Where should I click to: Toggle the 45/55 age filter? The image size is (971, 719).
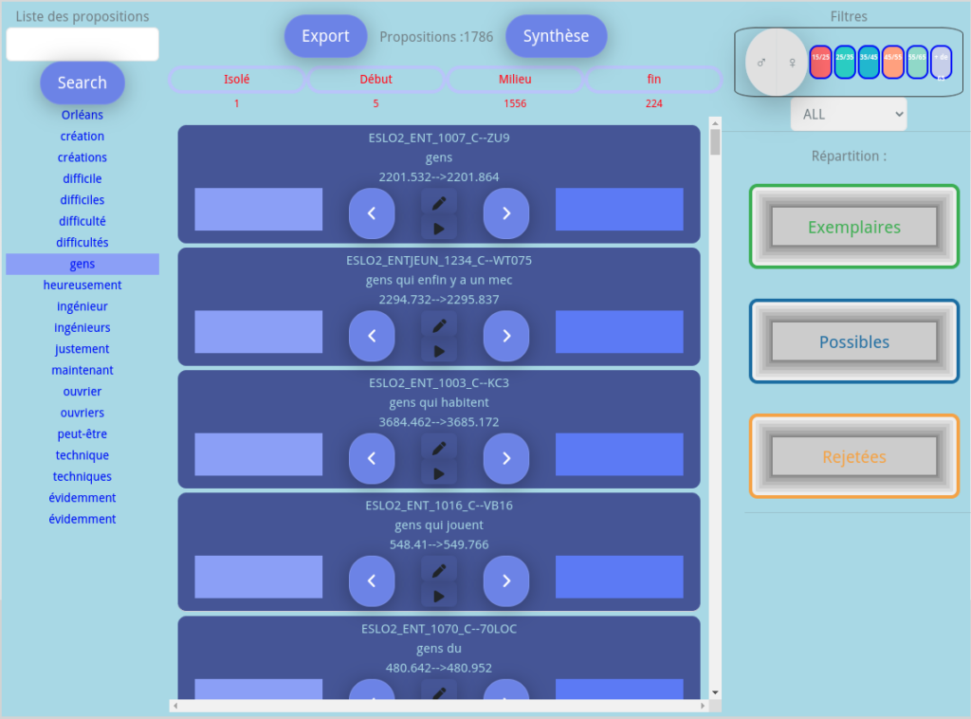[892, 62]
